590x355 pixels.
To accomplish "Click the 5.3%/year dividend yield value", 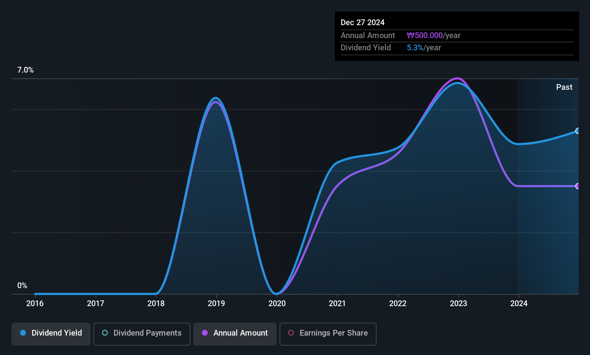I will [x=424, y=48].
